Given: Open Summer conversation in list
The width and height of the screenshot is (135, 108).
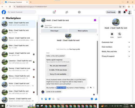Looking at the screenshot, I should (18, 100).
